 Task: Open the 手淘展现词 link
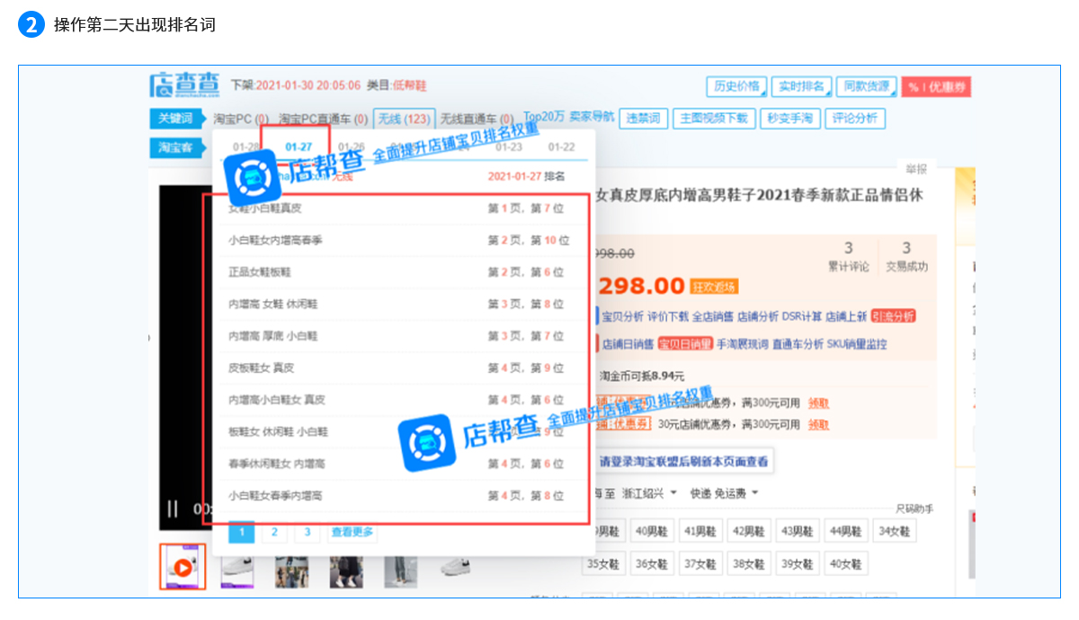[x=743, y=343]
